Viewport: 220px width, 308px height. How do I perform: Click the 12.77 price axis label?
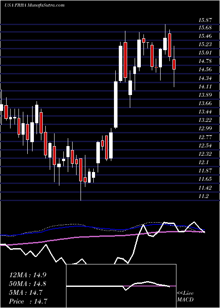click(205, 137)
